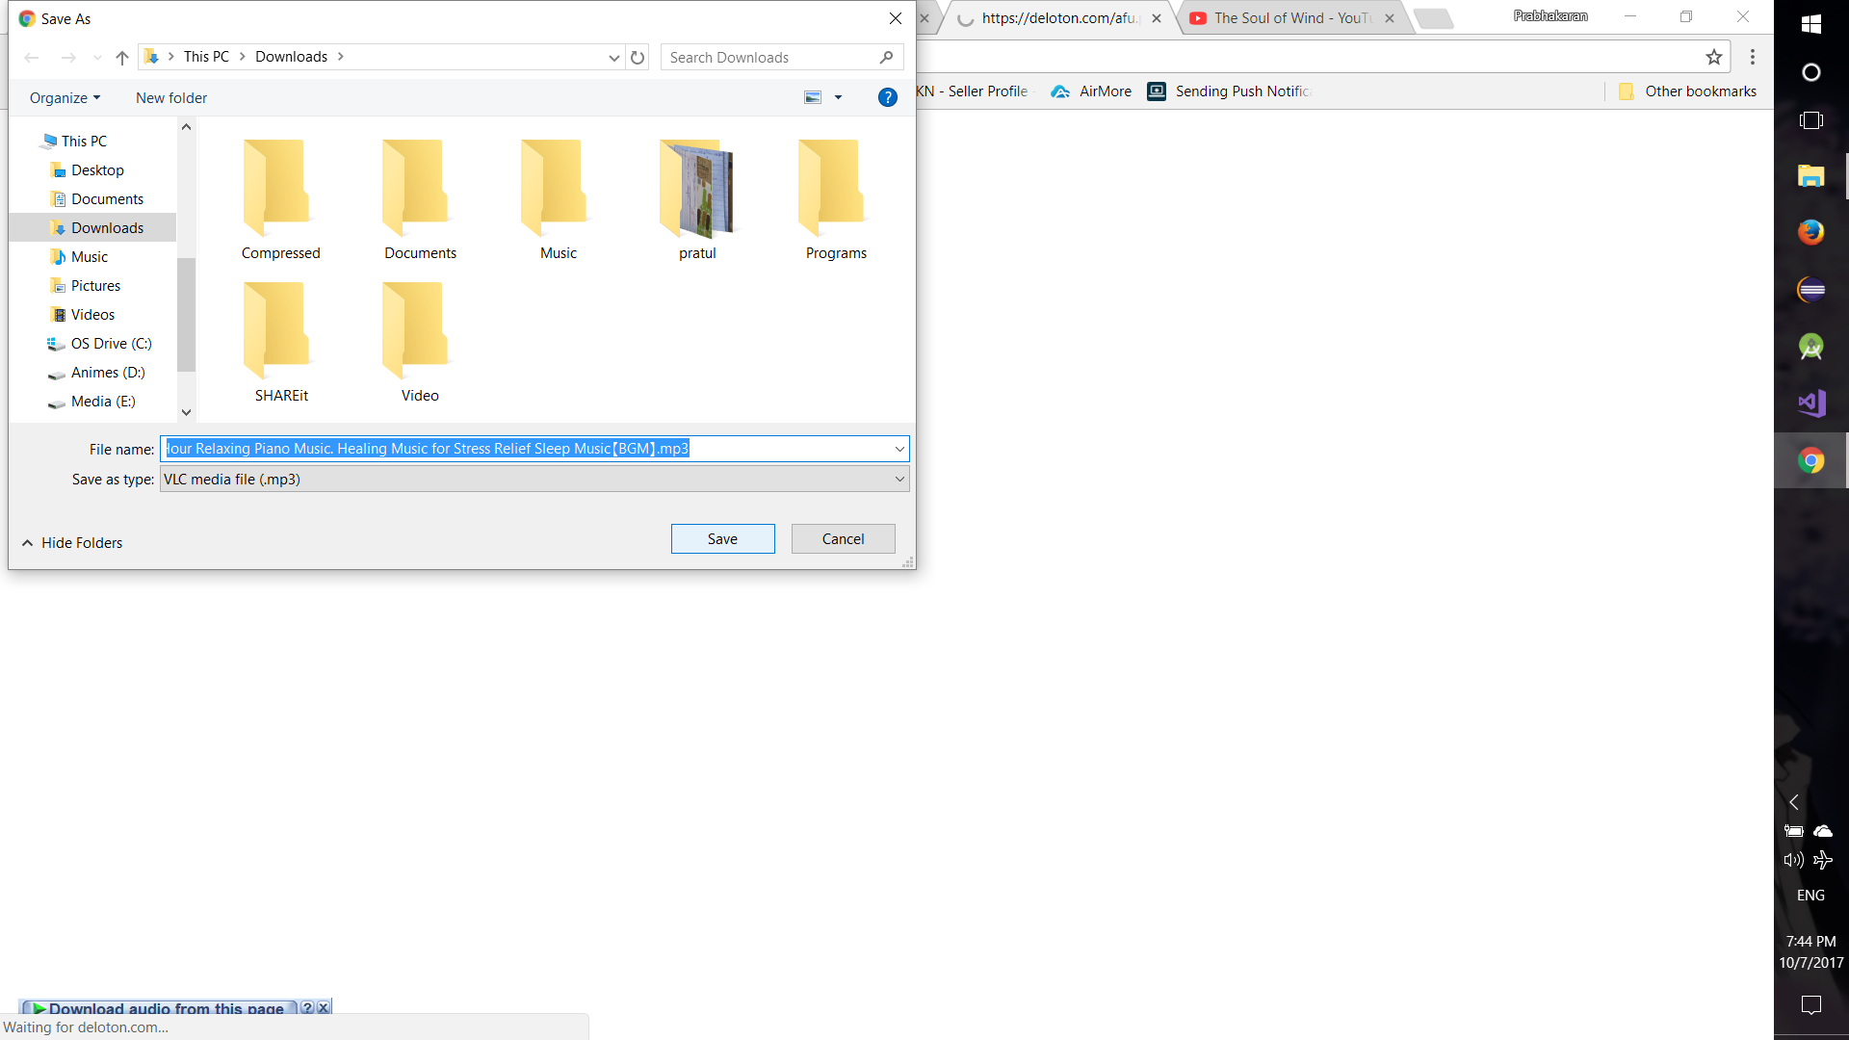
Task: Open the File name history dropdown
Action: click(899, 449)
